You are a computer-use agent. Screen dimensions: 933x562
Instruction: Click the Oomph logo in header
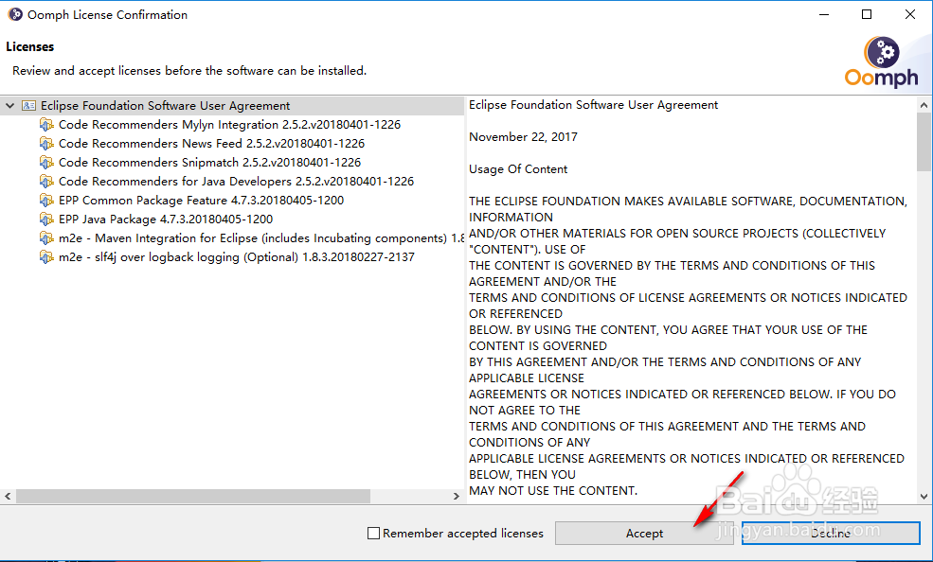click(881, 61)
